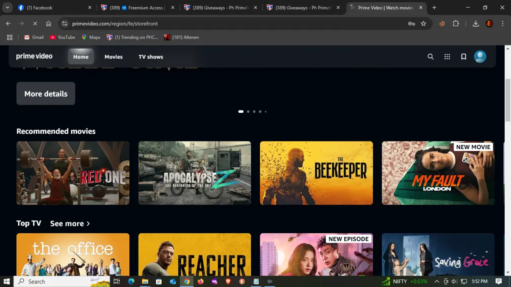Open the apps grid menu icon
This screenshot has height=287, width=511.
click(x=447, y=57)
